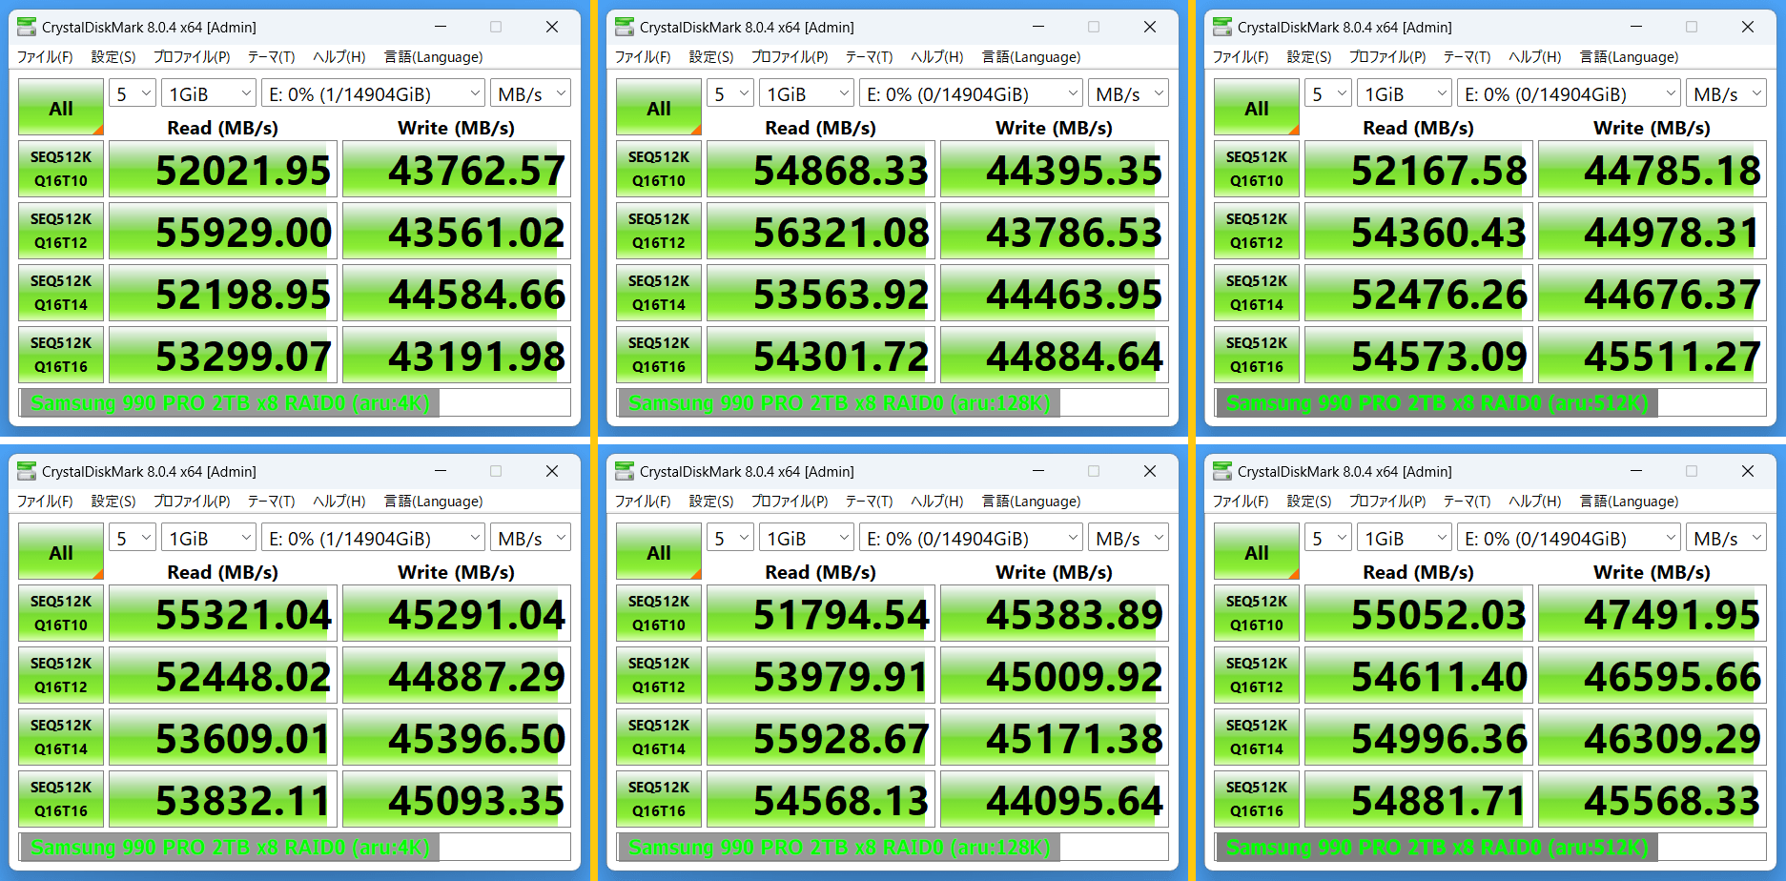Open テーマ(T) menu in bottom aru:4K window
1786x881 pixels.
click(x=272, y=502)
